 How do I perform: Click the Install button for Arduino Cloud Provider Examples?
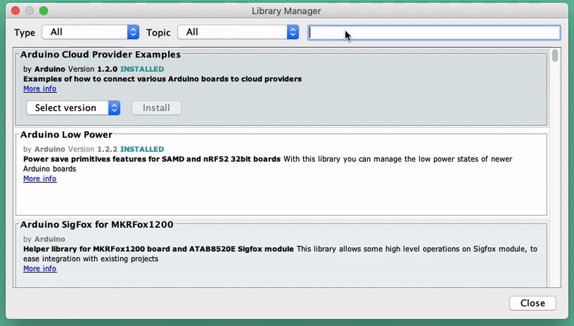pos(156,108)
